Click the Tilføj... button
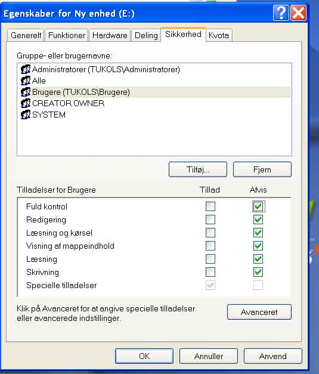This screenshot has height=374, width=319. 197,169
